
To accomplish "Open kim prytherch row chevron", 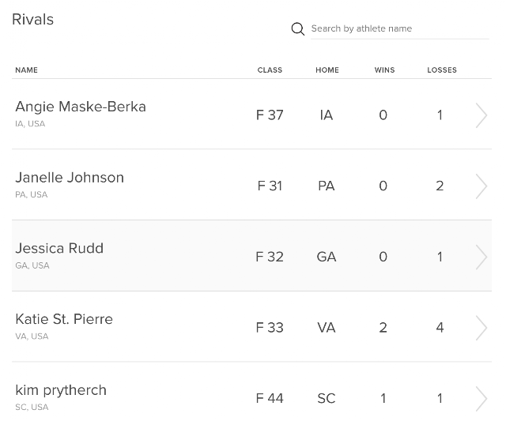I will point(481,398).
